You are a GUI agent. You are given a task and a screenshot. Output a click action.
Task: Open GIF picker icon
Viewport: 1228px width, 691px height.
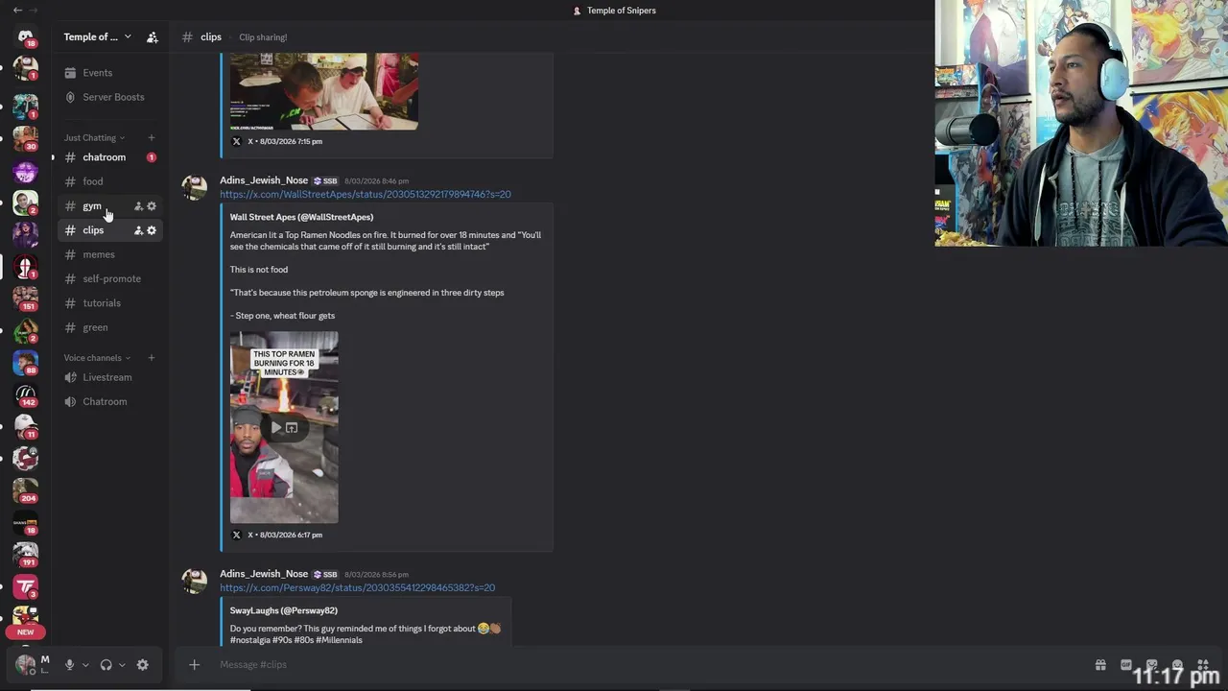1126,665
